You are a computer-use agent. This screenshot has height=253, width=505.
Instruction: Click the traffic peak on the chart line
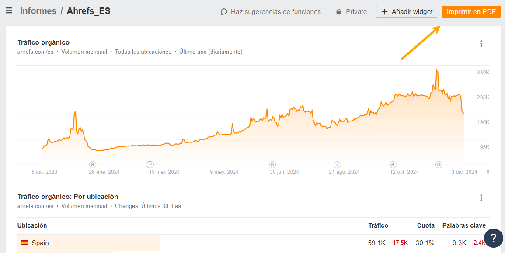(437, 70)
